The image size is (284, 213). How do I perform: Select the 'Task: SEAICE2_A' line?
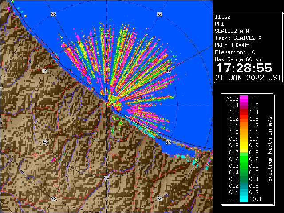(238, 38)
